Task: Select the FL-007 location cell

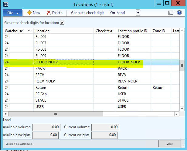Action: (64, 43)
